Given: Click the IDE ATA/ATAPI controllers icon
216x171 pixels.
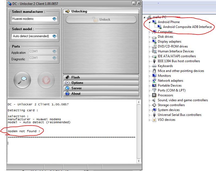Looking at the screenshot, I should (x=154, y=56).
